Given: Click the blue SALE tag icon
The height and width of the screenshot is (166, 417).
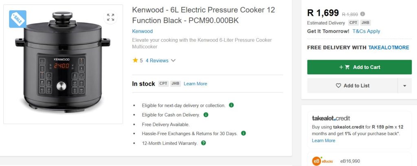Looking at the screenshot, I should (18, 19).
